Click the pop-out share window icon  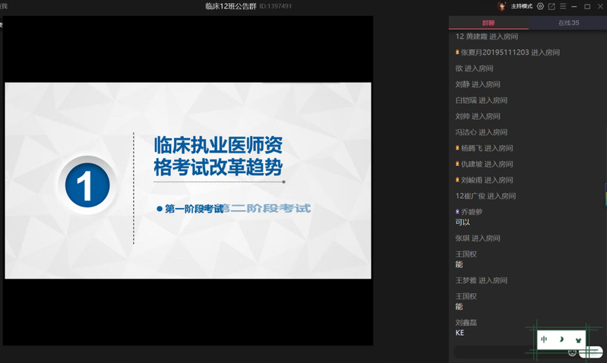point(551,6)
